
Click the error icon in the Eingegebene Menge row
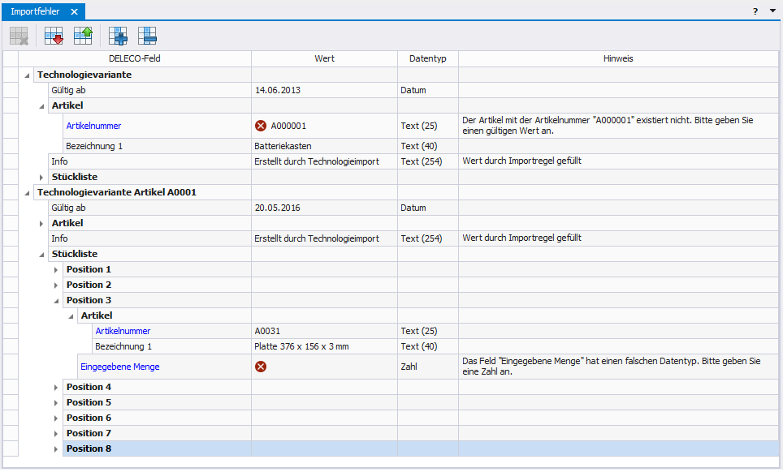(x=261, y=367)
